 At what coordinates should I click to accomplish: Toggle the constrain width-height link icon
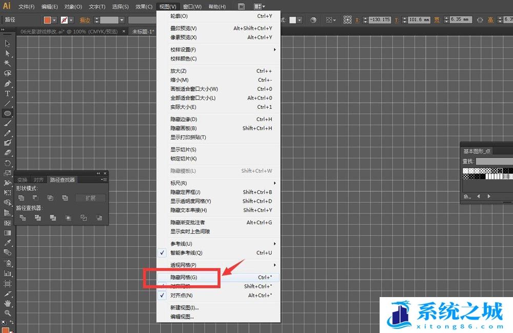pyautogui.click(x=479, y=20)
